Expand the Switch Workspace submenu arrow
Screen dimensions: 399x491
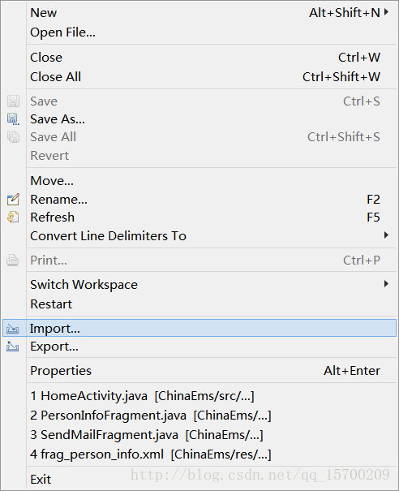click(x=387, y=284)
